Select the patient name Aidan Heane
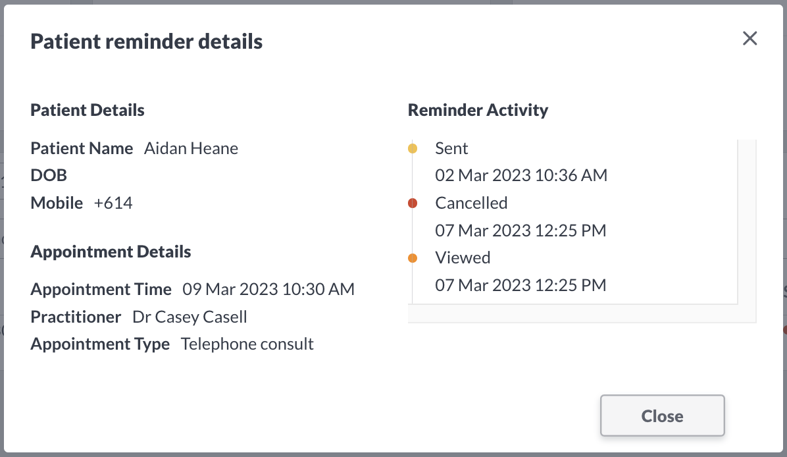Screen dimensions: 787x457 191,148
